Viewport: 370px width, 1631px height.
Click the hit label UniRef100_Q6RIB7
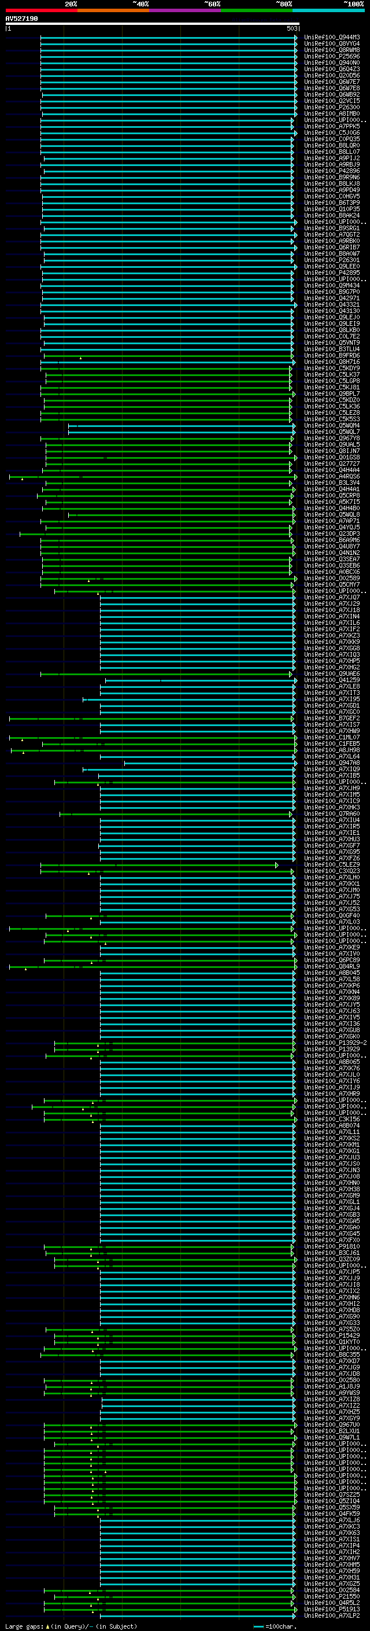(x=332, y=247)
